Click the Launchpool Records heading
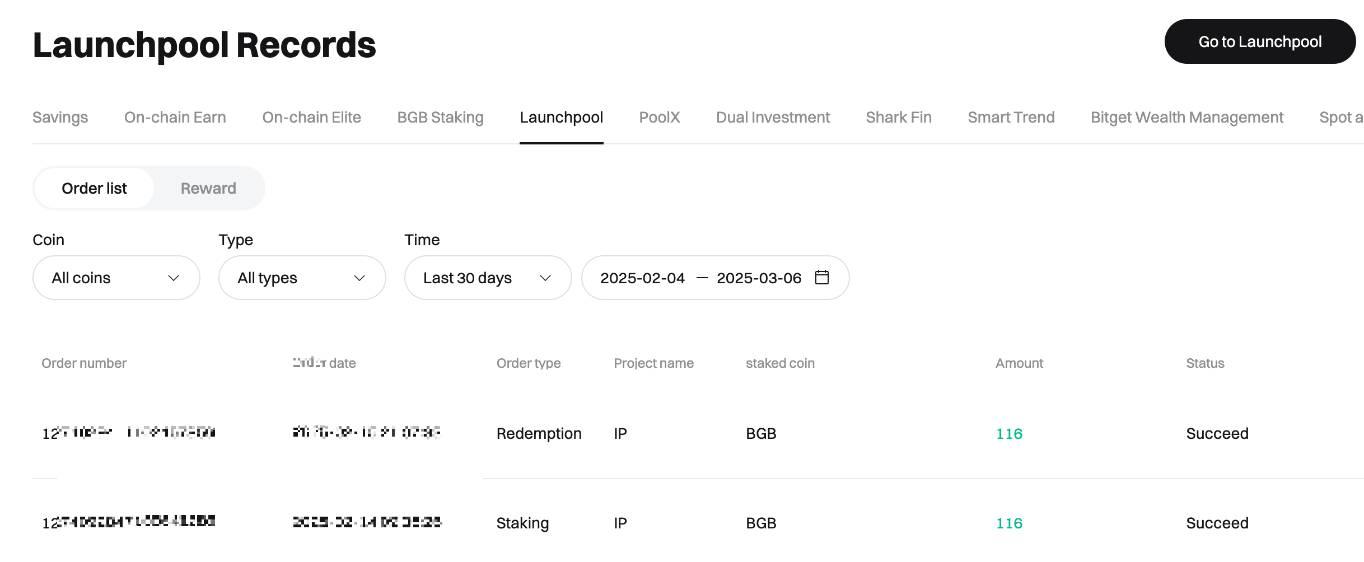The image size is (1364, 562). (204, 45)
